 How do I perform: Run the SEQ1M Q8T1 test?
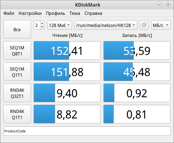coord(17,51)
